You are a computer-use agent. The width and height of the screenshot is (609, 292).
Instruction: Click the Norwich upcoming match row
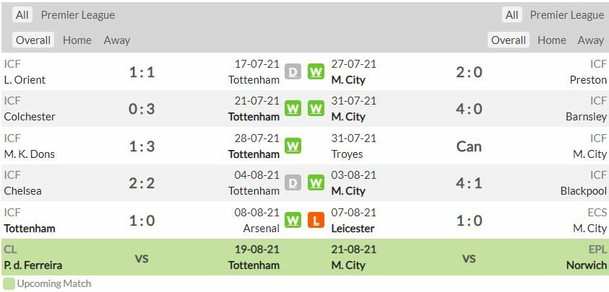tap(586, 265)
